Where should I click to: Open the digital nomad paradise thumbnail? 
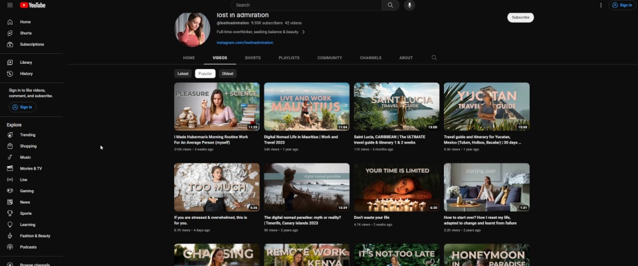point(307,187)
